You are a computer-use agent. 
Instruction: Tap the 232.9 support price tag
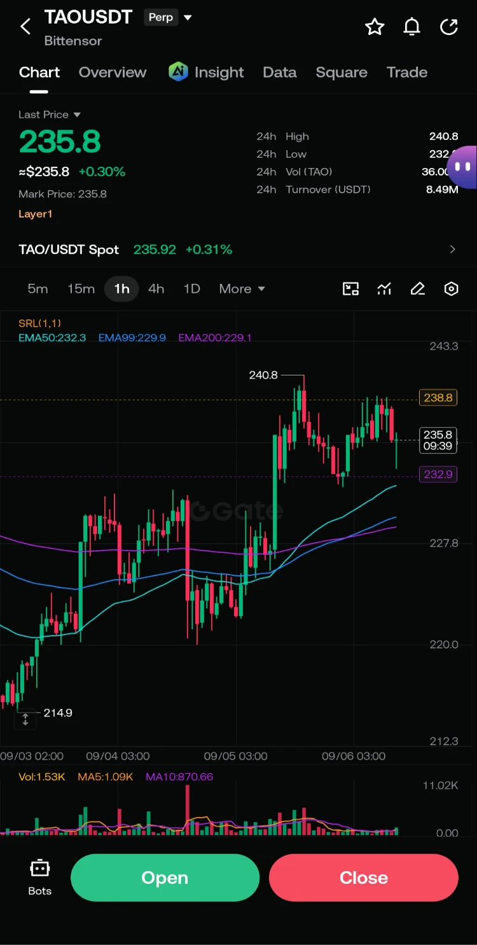[x=438, y=474]
